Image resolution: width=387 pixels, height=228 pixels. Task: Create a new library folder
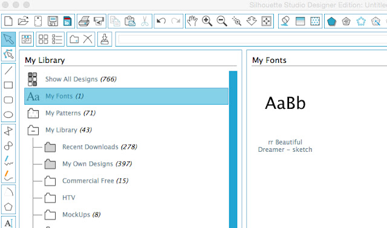(x=74, y=39)
